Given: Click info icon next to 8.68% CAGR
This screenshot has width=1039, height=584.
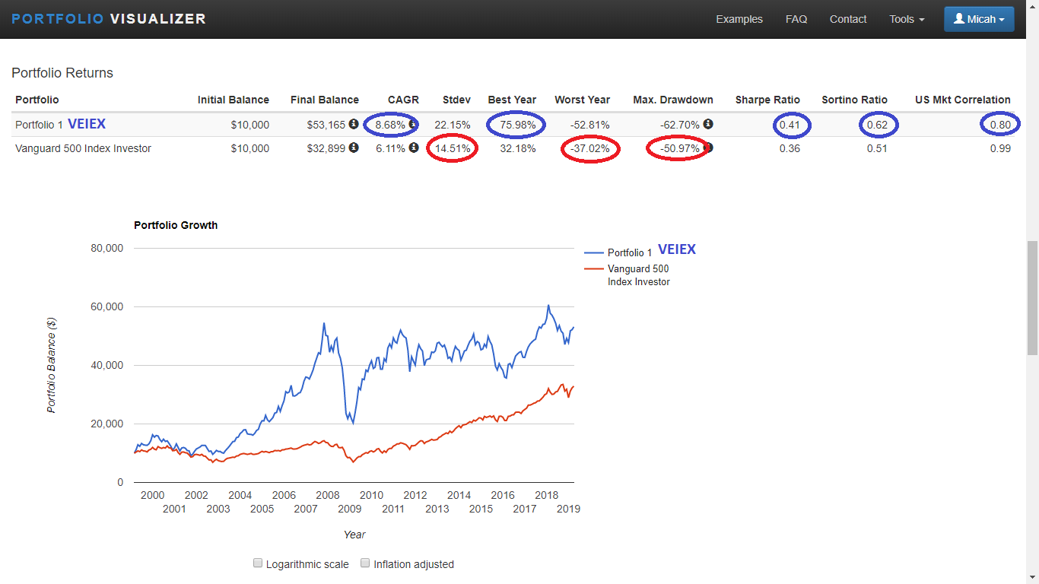Looking at the screenshot, I should [413, 124].
